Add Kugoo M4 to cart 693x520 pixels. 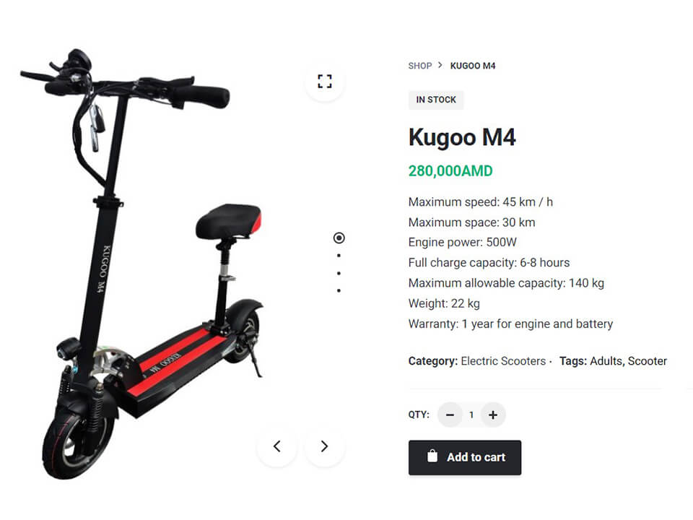tap(465, 458)
